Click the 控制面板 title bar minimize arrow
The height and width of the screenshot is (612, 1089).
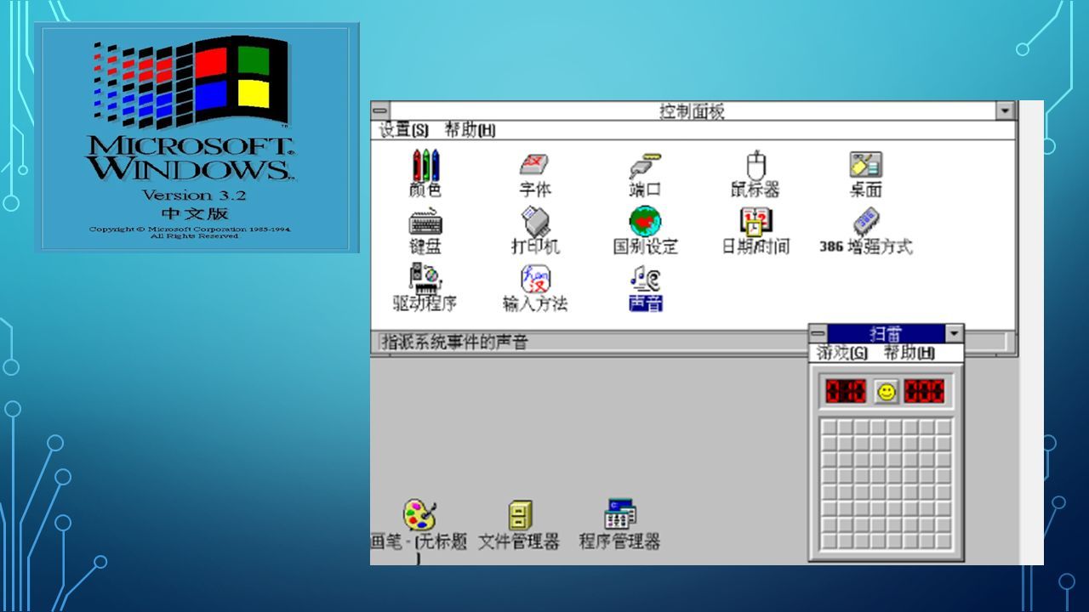(1006, 111)
